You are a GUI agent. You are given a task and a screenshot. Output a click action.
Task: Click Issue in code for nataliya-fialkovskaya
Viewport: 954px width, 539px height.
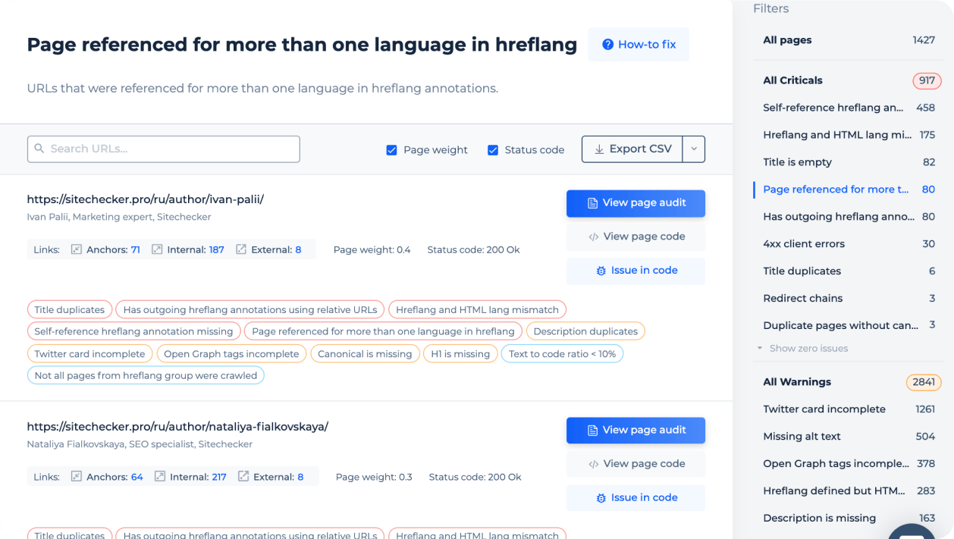tap(635, 498)
